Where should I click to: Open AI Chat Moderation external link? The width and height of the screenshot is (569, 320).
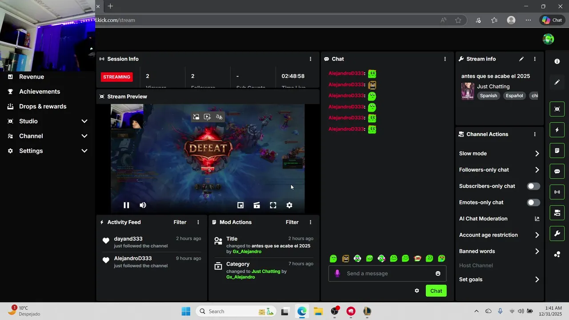point(537,219)
